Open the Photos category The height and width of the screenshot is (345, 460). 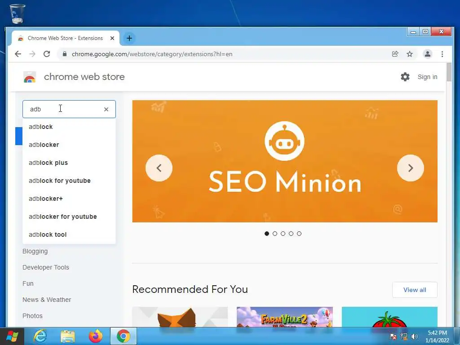click(x=32, y=316)
